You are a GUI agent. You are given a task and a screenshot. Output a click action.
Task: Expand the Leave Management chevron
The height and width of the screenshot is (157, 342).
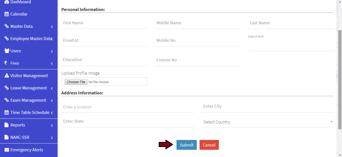(52, 88)
